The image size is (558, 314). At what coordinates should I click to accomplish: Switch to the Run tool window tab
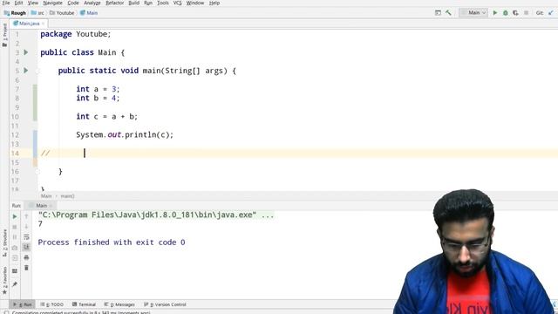(x=22, y=304)
